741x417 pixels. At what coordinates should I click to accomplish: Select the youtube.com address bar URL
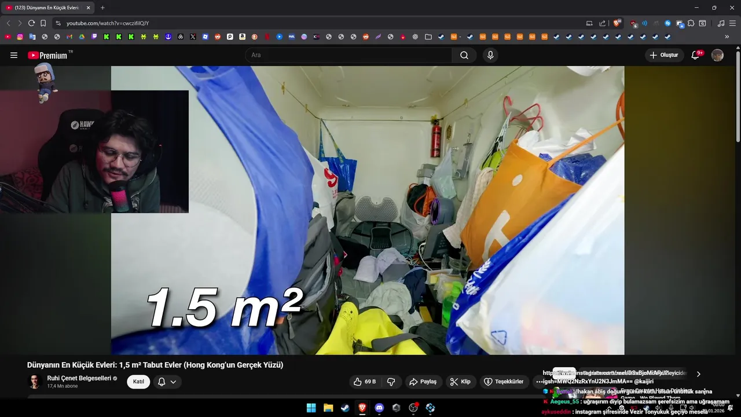(x=108, y=23)
